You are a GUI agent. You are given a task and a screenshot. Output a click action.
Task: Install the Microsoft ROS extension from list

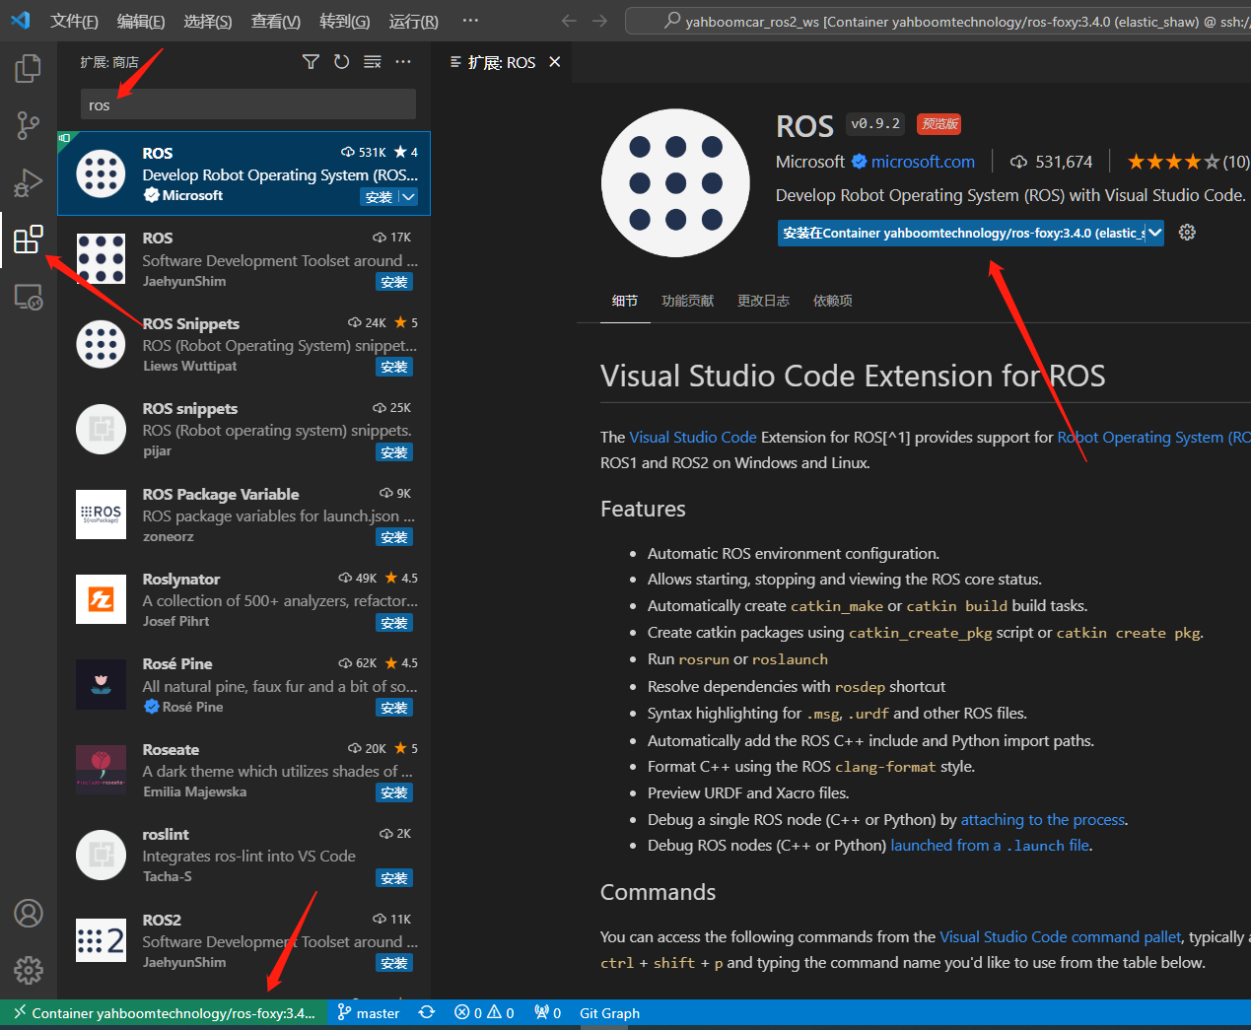click(380, 197)
